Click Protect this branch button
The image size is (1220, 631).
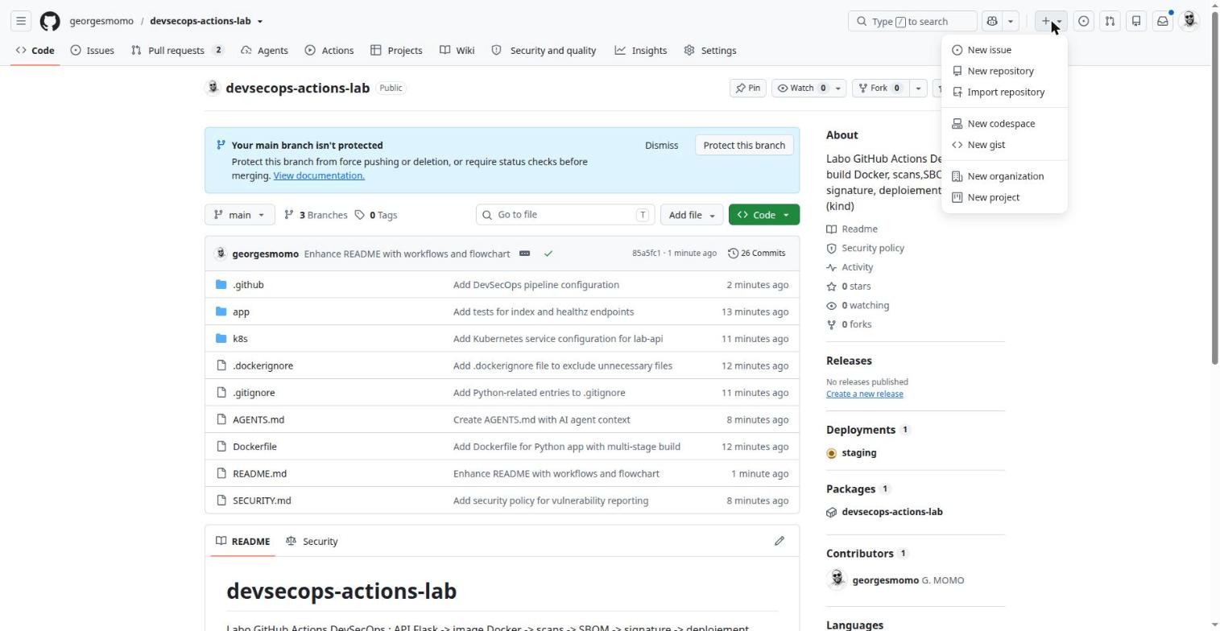[x=744, y=146]
